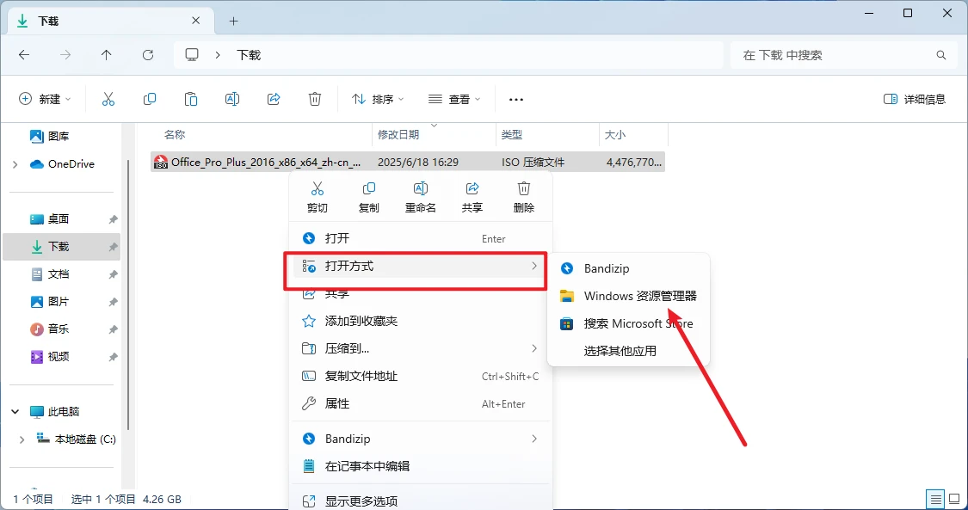968x510 pixels.
Task: Expand the Bandizip submenu in the context menu
Action: [x=534, y=439]
